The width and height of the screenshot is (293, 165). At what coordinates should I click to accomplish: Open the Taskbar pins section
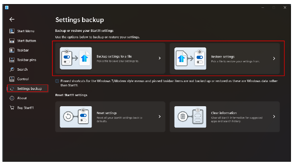point(27,60)
